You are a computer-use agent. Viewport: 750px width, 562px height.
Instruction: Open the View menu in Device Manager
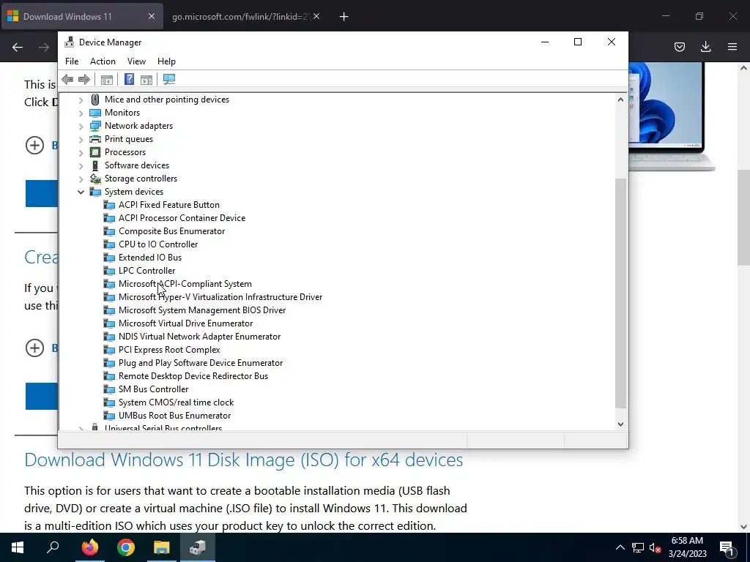click(x=136, y=61)
